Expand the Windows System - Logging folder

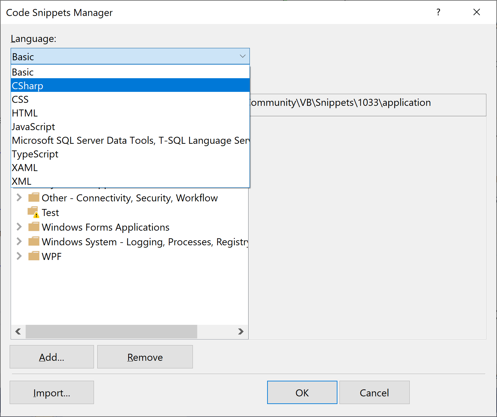[x=19, y=242]
